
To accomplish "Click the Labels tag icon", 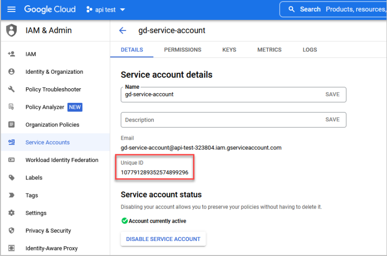I will [x=11, y=177].
